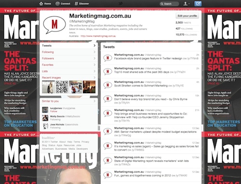Click the Home house icon

(x=41, y=3)
